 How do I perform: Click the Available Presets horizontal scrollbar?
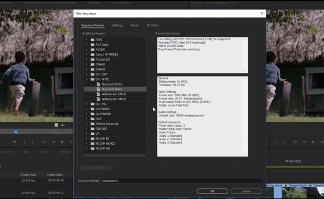pos(115,155)
